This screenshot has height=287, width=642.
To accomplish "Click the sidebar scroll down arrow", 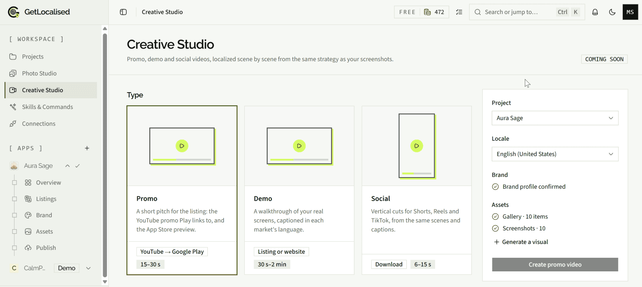I will pos(105,282).
